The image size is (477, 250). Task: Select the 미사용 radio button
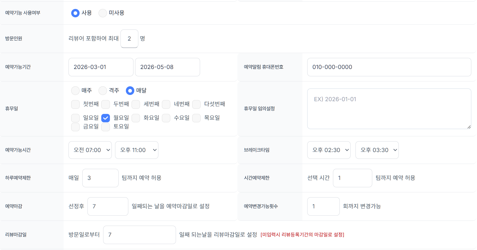(x=103, y=13)
